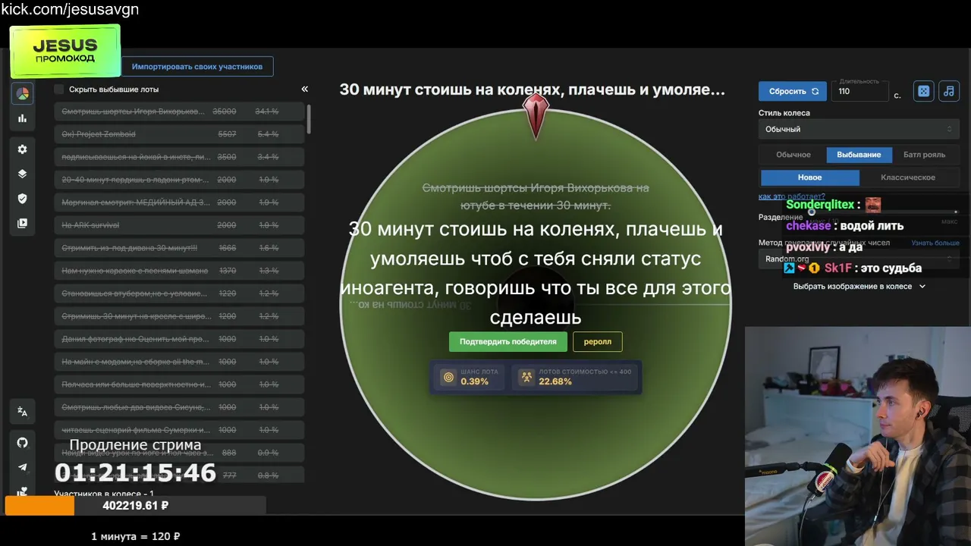Viewport: 971px width, 546px height.
Task: Select the 'Батл рояль' wheel mode tab
Action: pyautogui.click(x=924, y=155)
